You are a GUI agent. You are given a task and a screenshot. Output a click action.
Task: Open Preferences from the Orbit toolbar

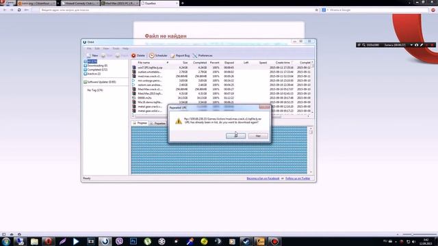click(203, 55)
